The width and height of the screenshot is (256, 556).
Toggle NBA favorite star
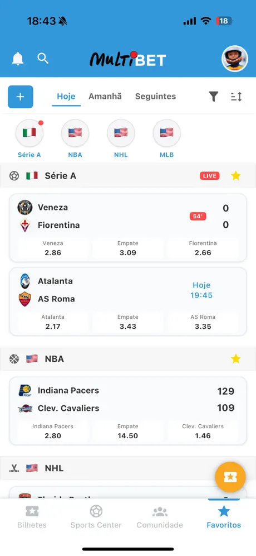tap(235, 359)
